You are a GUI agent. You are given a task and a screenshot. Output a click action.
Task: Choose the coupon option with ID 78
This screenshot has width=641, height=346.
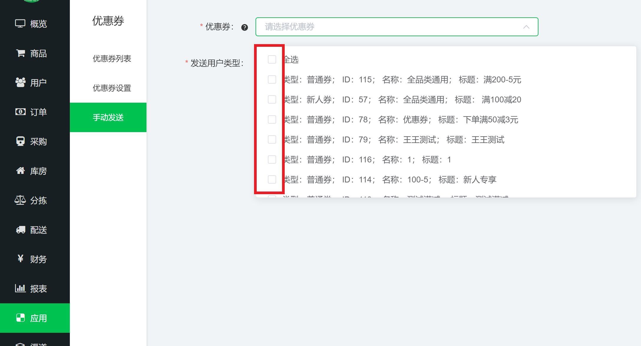coord(400,120)
